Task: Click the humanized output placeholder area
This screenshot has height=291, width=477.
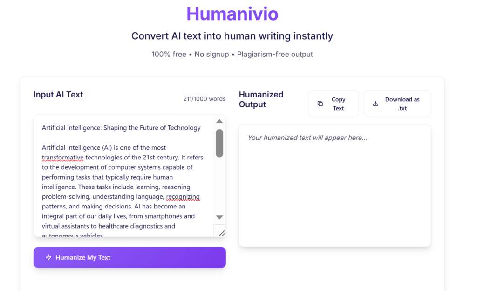Action: (x=334, y=187)
